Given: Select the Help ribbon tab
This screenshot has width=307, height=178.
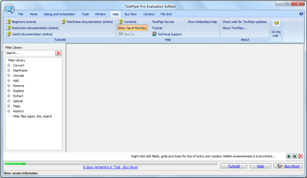Looking at the screenshot, I should coord(115,14).
